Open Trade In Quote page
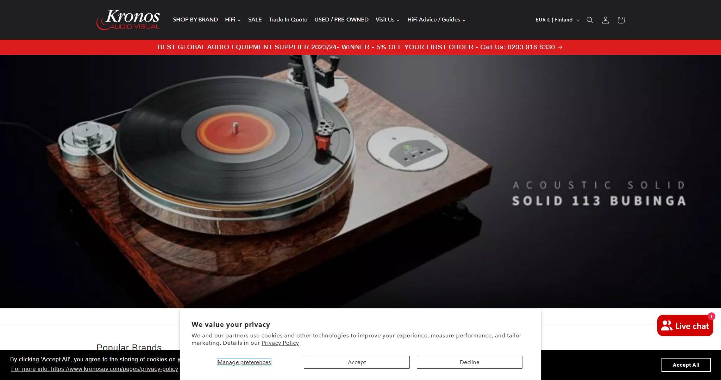This screenshot has width=721, height=380. [288, 20]
